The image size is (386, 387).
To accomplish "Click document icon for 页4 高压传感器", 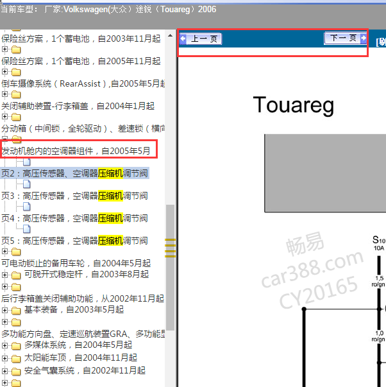I will [27, 207].
